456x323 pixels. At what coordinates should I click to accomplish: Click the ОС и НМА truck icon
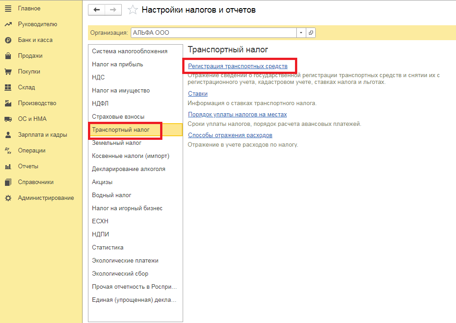pyautogui.click(x=8, y=119)
